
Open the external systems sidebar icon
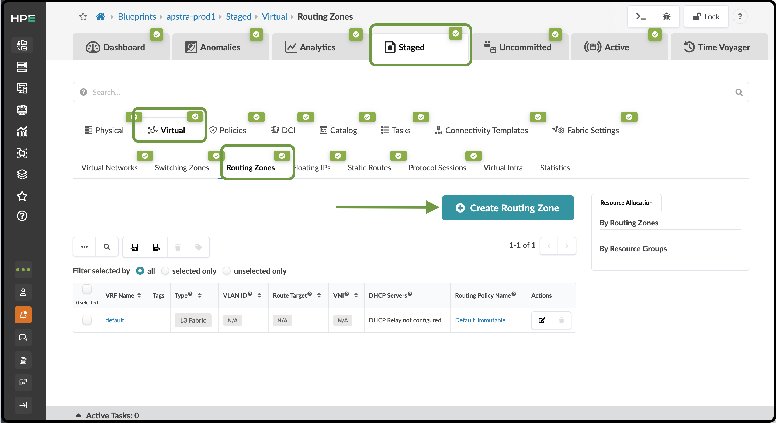[22, 153]
